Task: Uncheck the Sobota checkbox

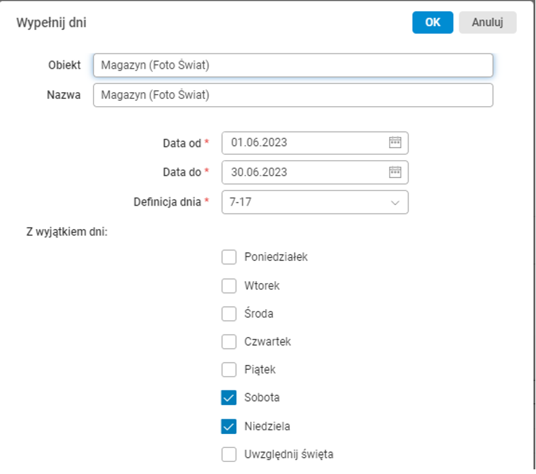Action: click(x=229, y=398)
